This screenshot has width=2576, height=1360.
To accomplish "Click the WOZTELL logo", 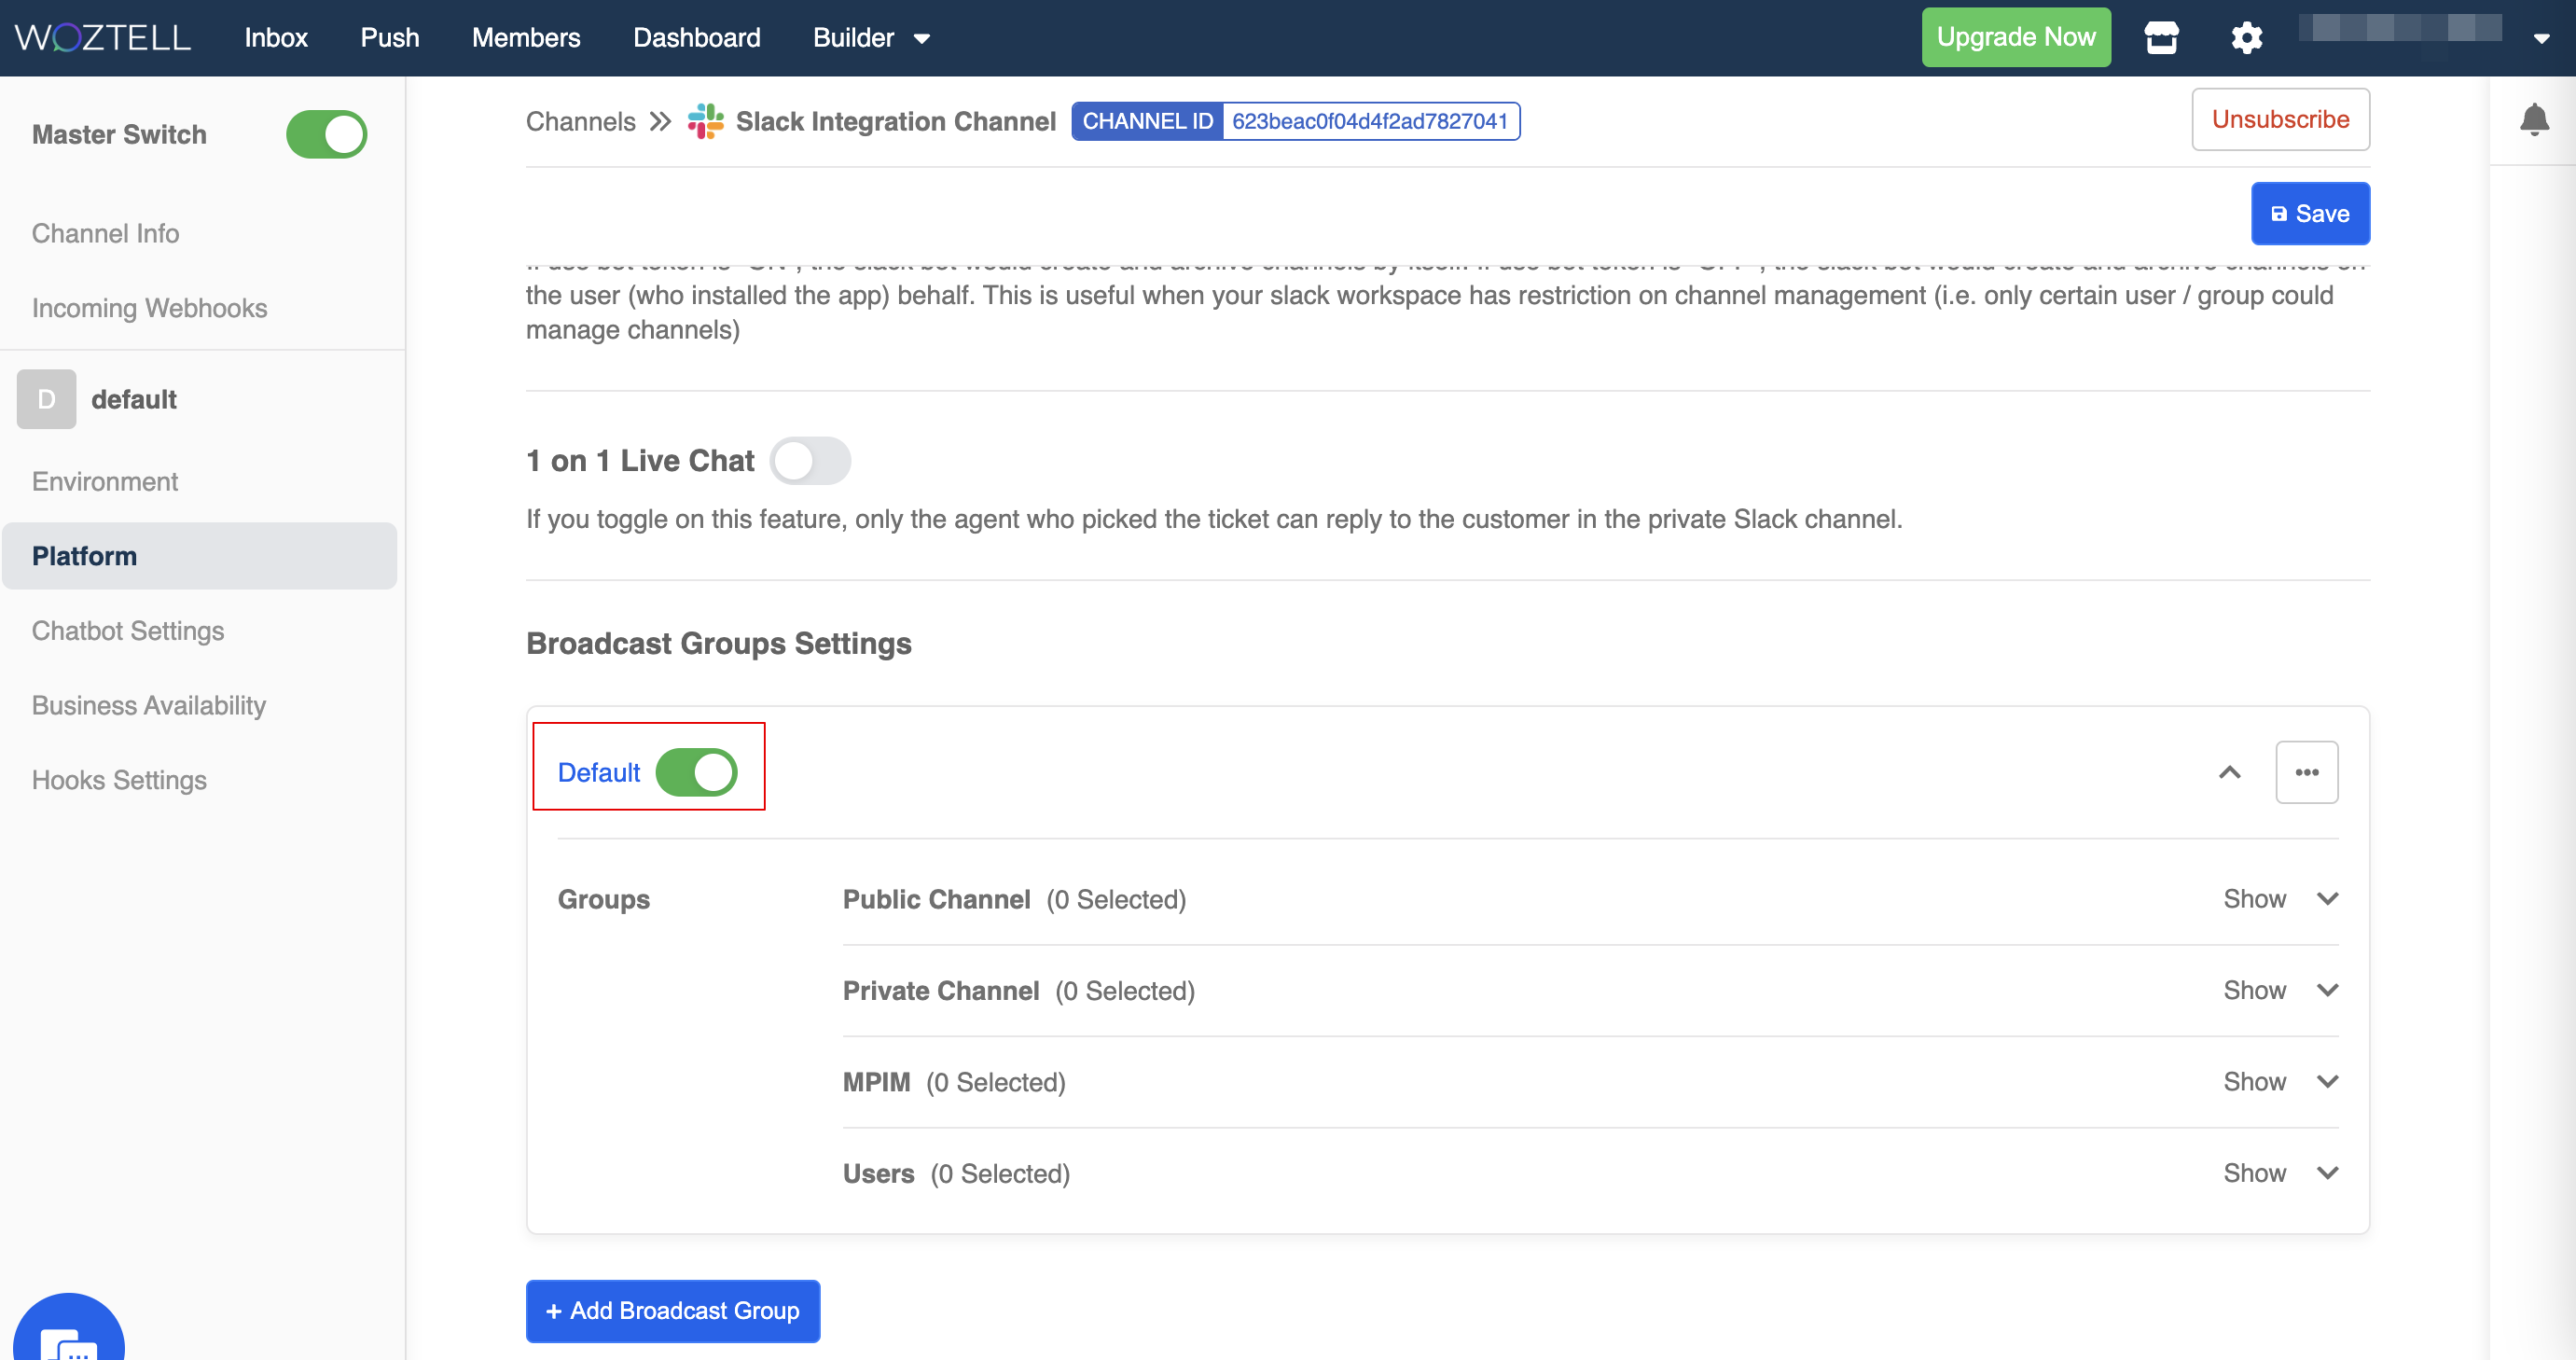I will click(103, 38).
